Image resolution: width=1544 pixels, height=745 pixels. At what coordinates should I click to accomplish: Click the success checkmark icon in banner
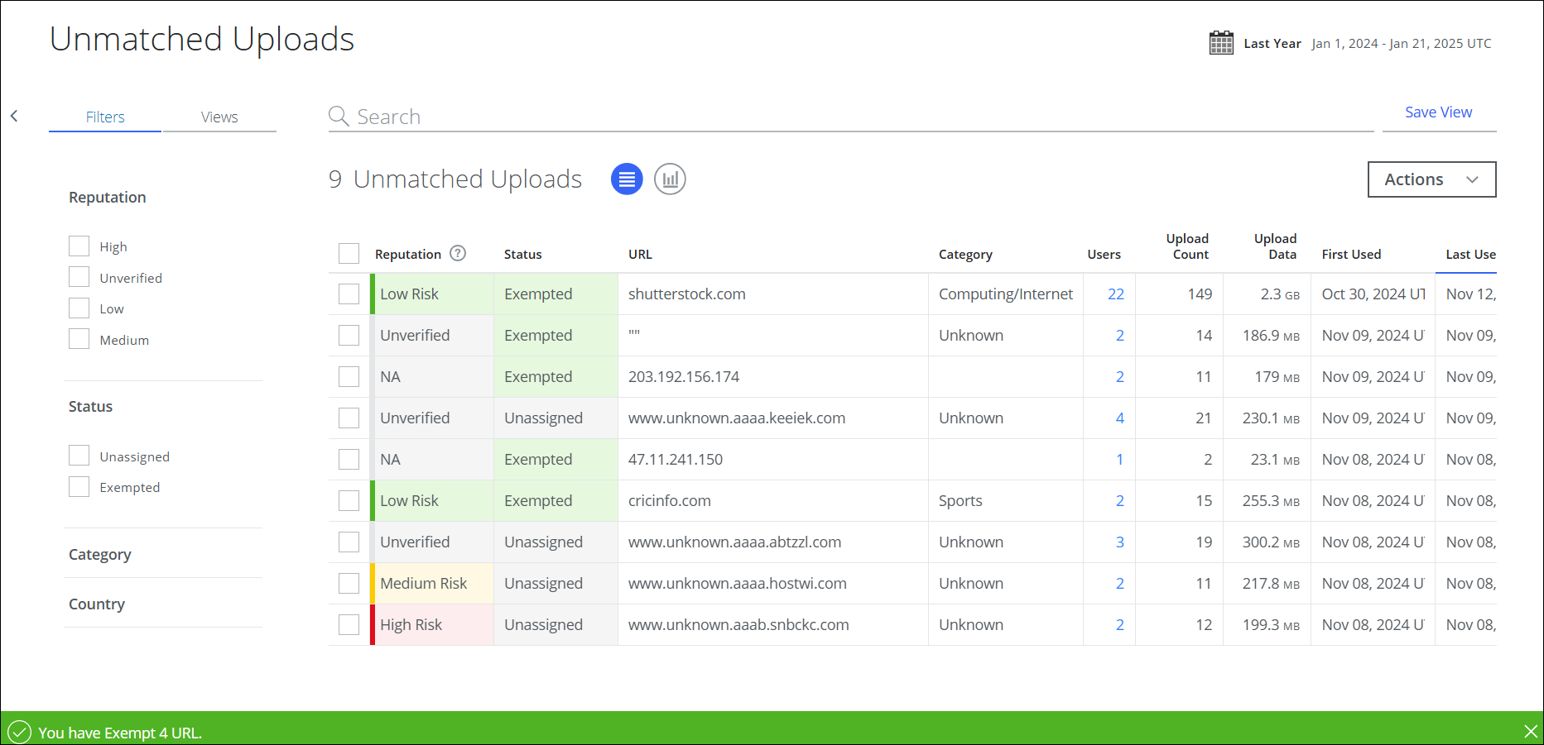pyautogui.click(x=19, y=733)
